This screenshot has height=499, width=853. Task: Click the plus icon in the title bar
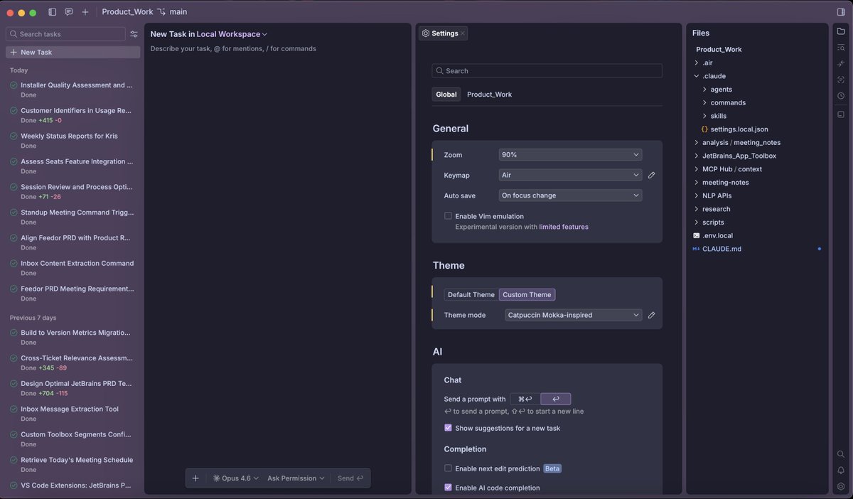[85, 12]
